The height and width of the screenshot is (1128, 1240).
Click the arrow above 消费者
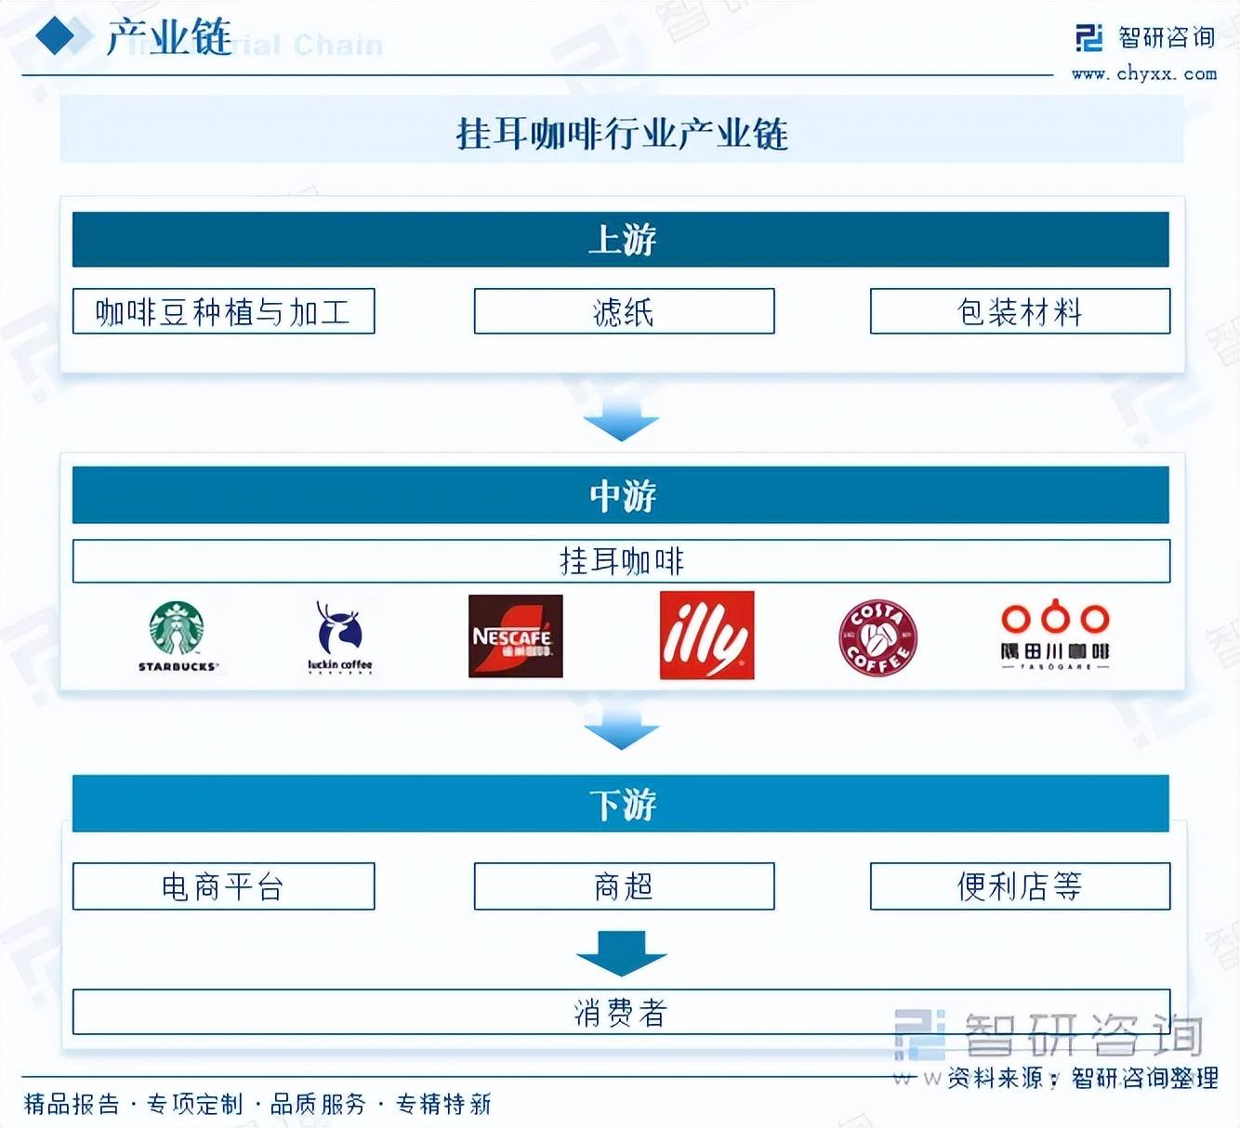621,950
